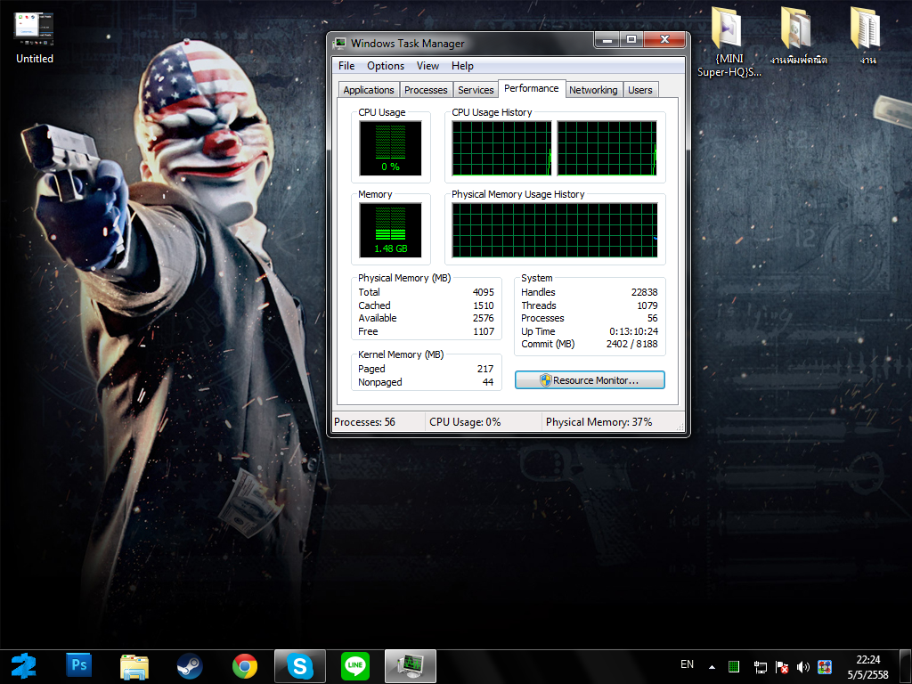This screenshot has width=912, height=684.
Task: Click the Available value 2576
Action: pos(484,318)
